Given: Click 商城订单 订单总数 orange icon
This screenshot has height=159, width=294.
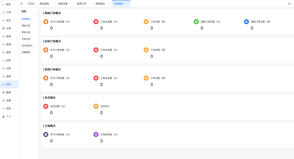Looking at the screenshot, I should pyautogui.click(x=146, y=22).
